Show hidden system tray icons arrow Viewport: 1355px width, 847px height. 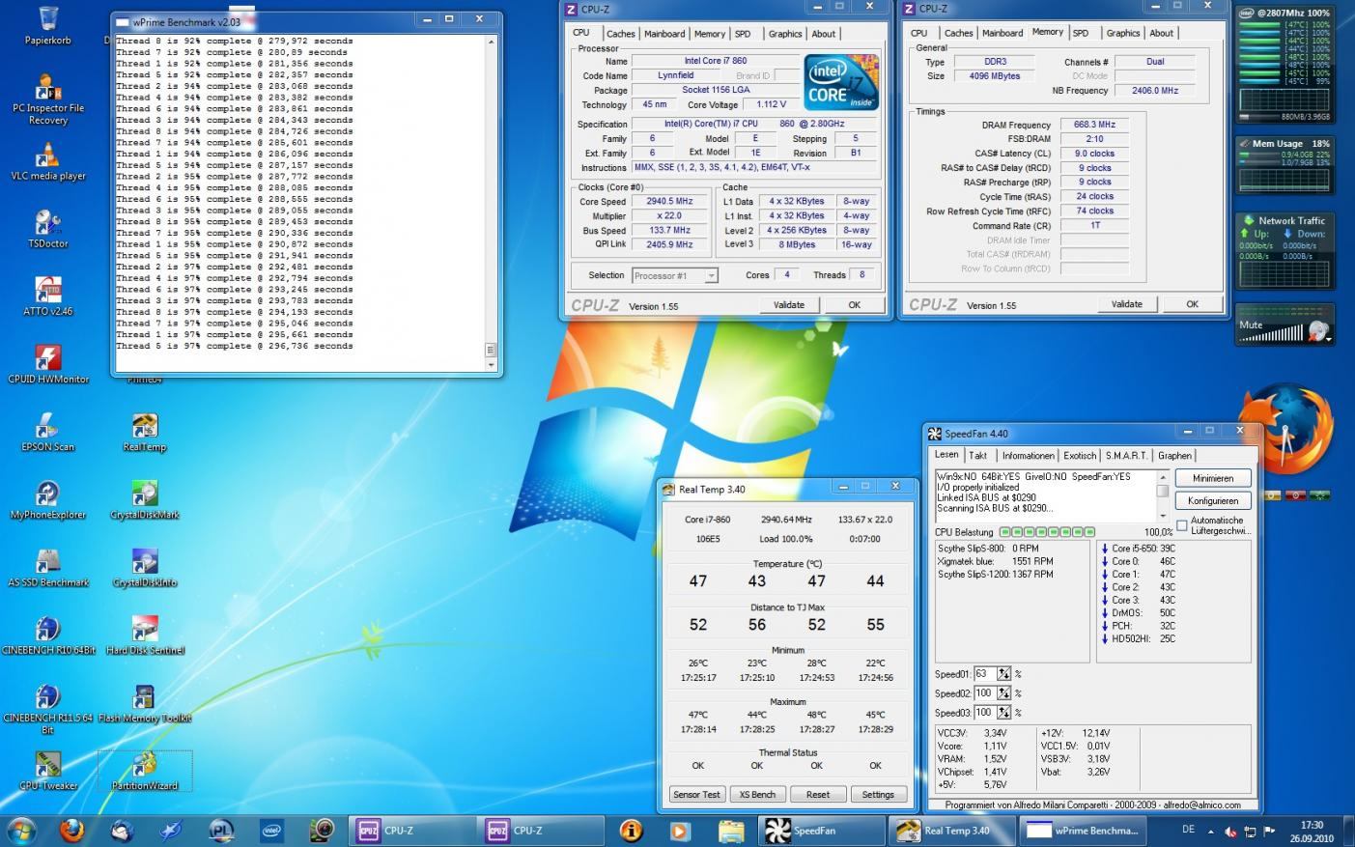(1212, 831)
